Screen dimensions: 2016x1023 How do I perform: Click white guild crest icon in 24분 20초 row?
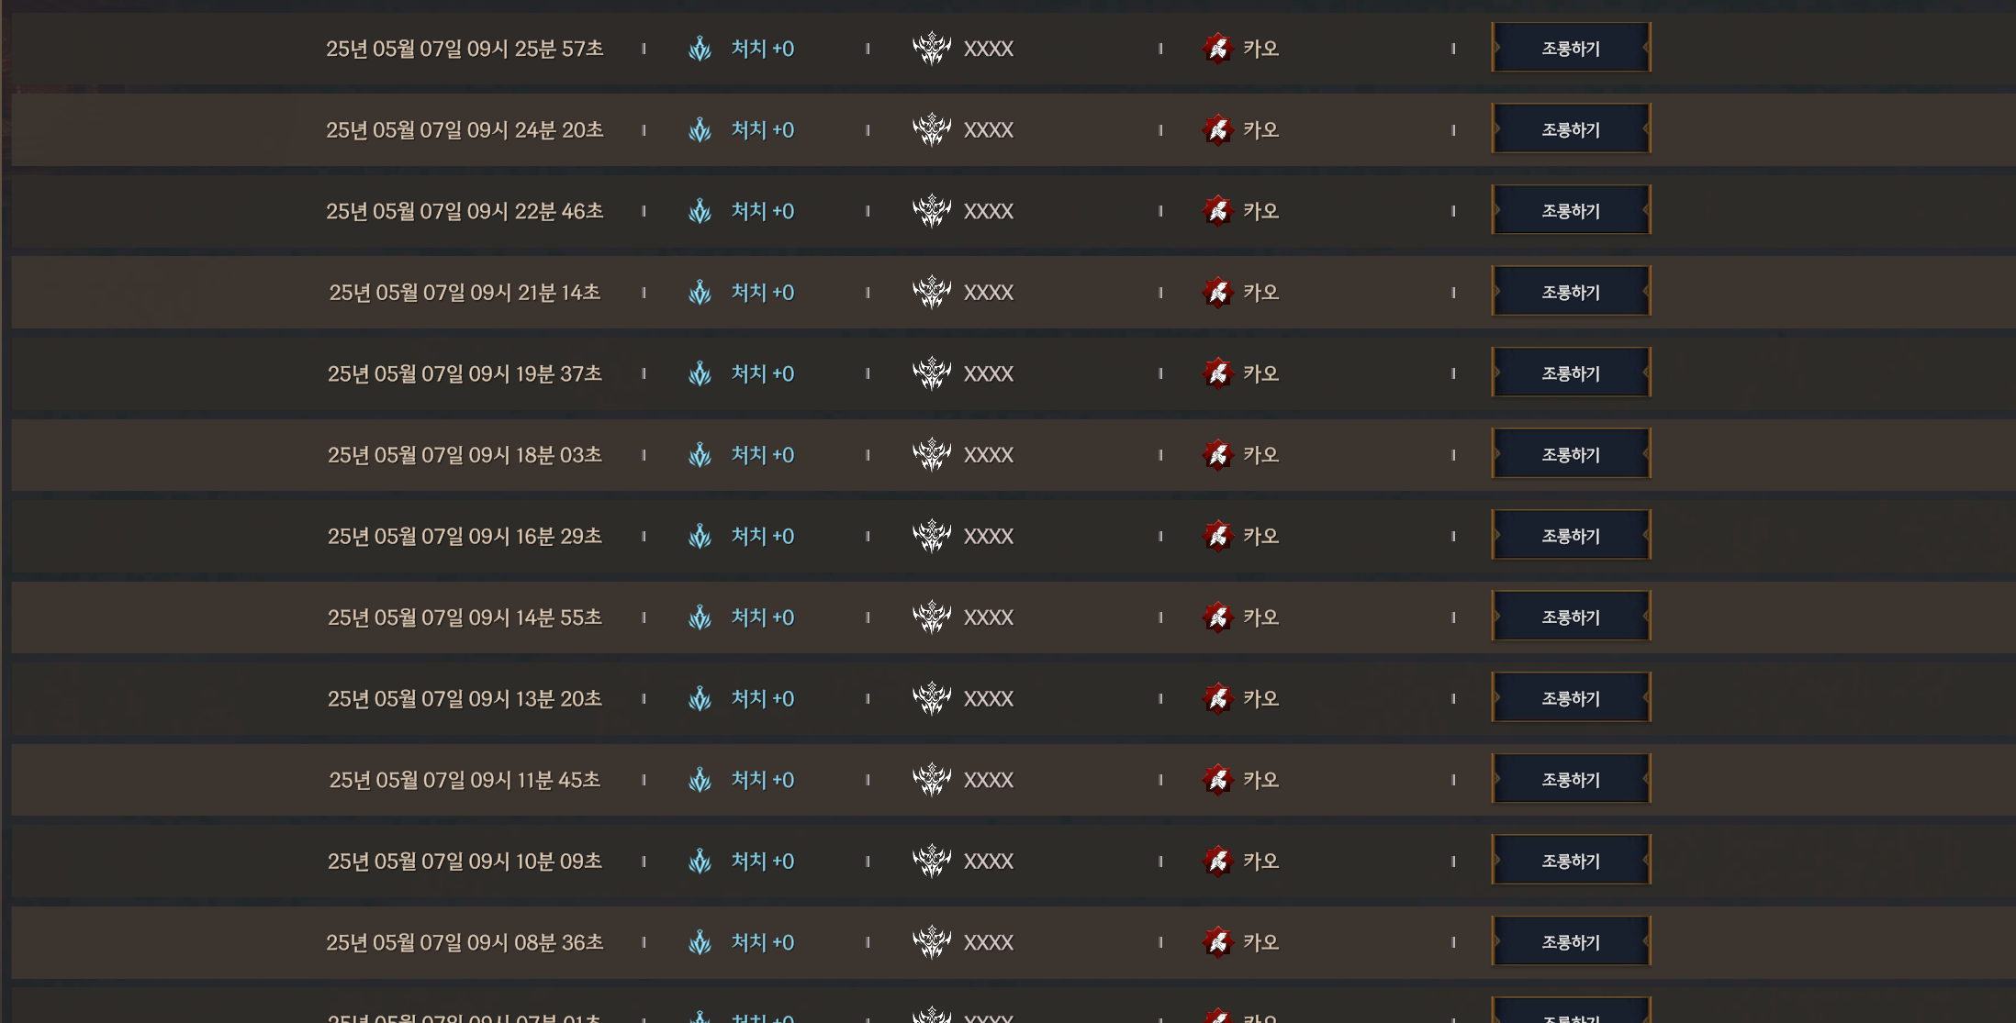tap(932, 129)
